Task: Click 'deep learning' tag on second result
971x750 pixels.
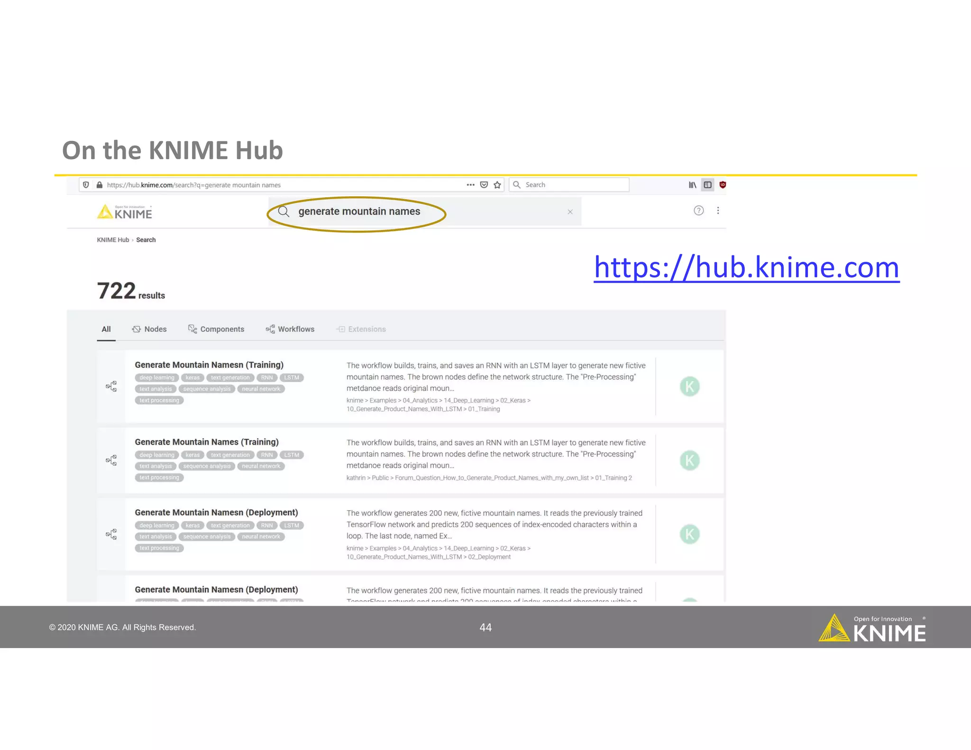Action: point(157,455)
